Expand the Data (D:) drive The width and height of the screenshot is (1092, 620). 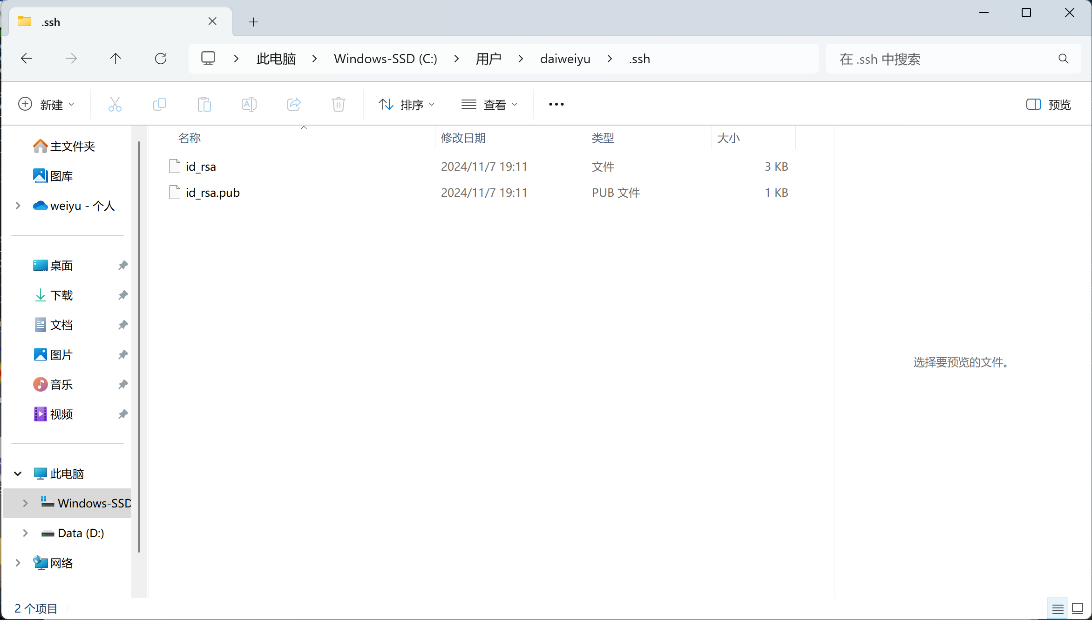[x=26, y=533]
